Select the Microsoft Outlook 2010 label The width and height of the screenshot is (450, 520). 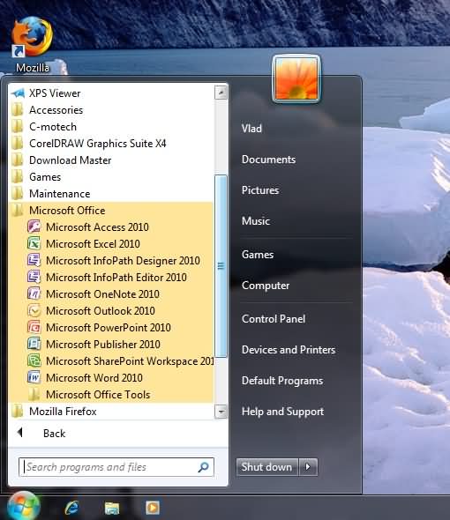[x=101, y=311]
